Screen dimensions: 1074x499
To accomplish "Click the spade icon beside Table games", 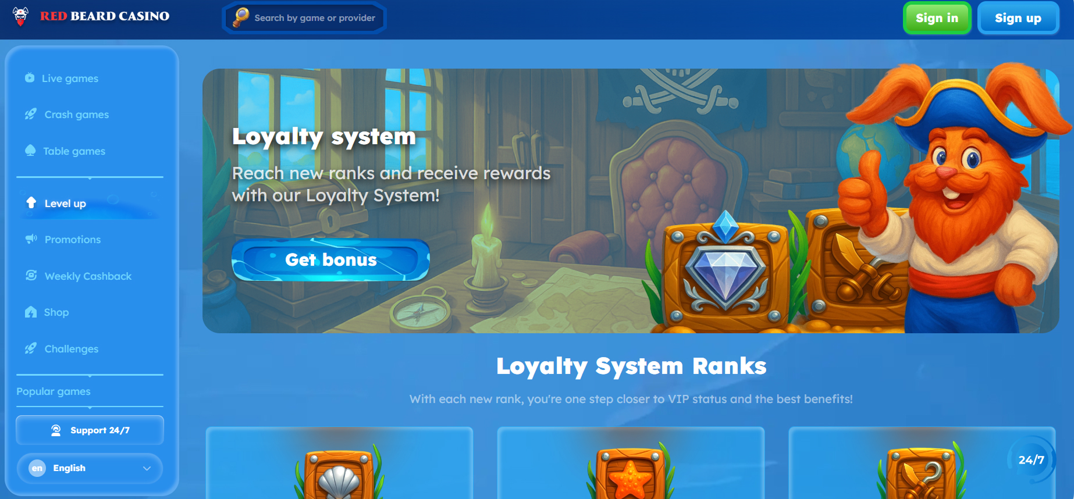I will click(30, 151).
